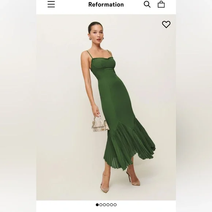
Task: Show the last carousel image dot
Action: pyautogui.click(x=115, y=205)
